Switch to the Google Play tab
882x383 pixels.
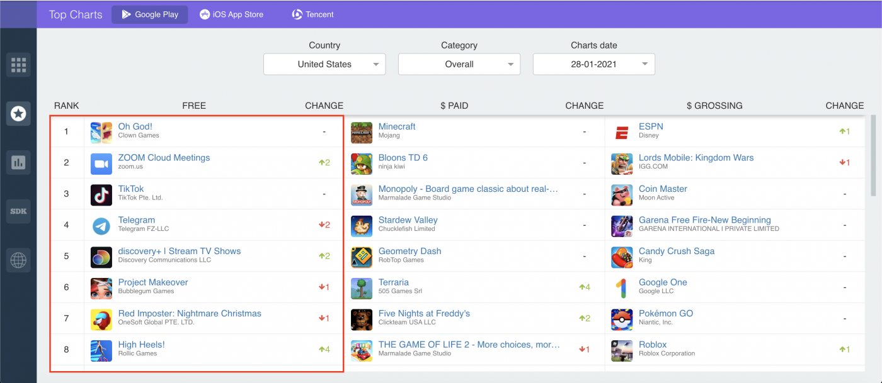(150, 14)
